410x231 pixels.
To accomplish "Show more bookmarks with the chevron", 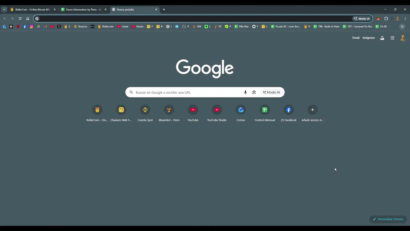I will click(402, 27).
